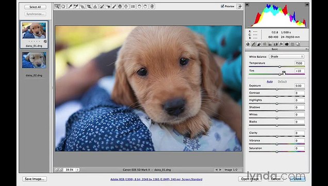Go to previous image arrow
This screenshot has height=186, width=328.
pyautogui.click(x=217, y=169)
